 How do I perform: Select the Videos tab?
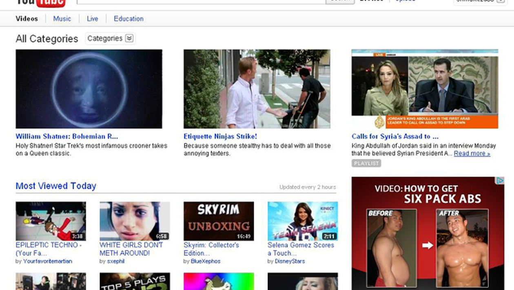27,19
